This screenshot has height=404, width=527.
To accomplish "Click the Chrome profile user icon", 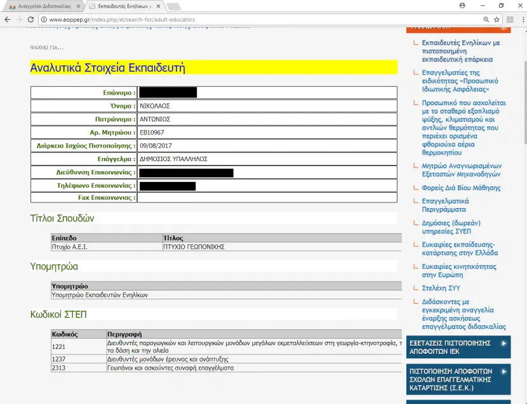I will 462,5.
